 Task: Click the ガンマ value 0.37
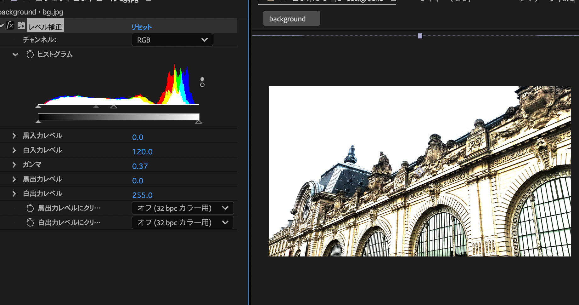(140, 166)
